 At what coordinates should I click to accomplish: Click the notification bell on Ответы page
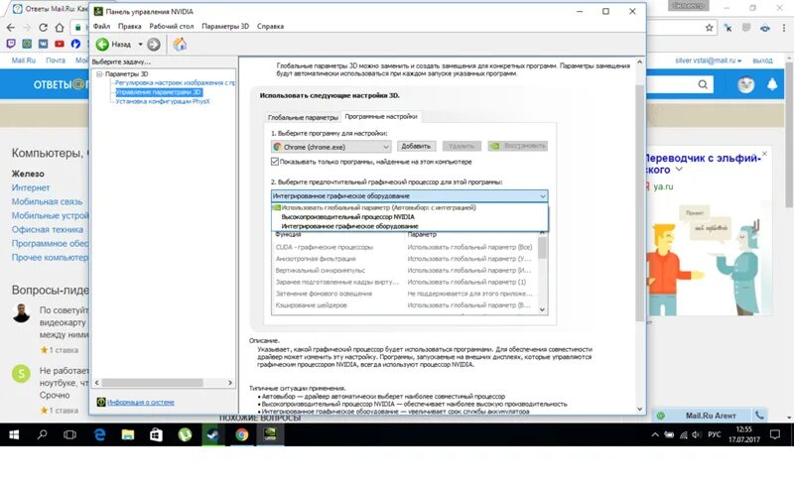pyautogui.click(x=772, y=84)
